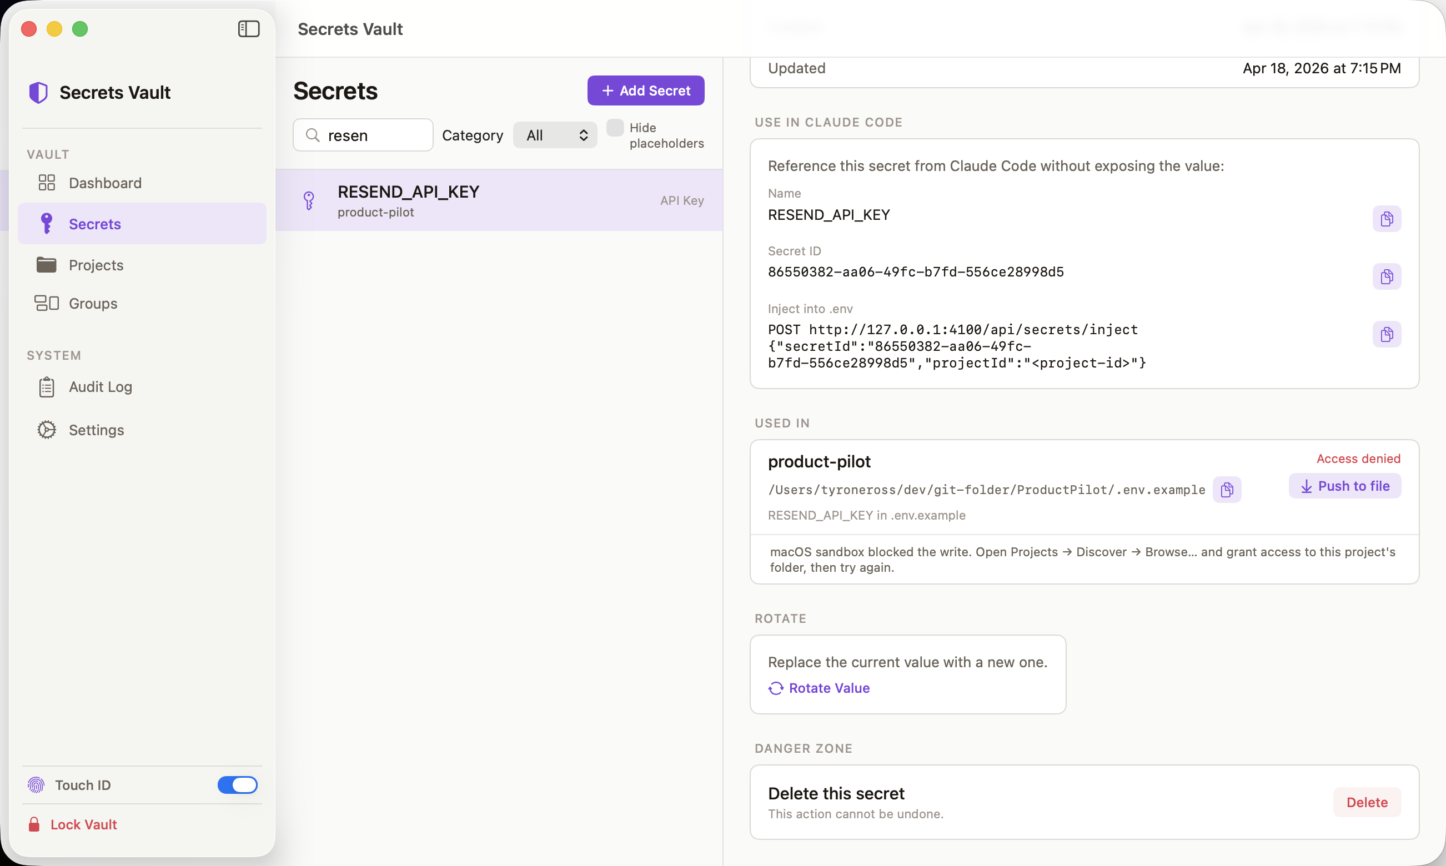Delete this secret

(1367, 802)
